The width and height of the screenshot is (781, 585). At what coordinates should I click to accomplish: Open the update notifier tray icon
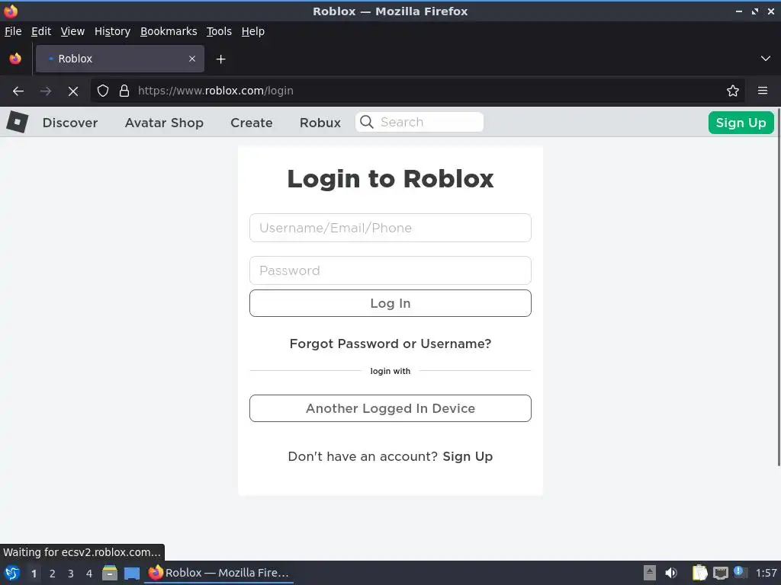pos(740,572)
